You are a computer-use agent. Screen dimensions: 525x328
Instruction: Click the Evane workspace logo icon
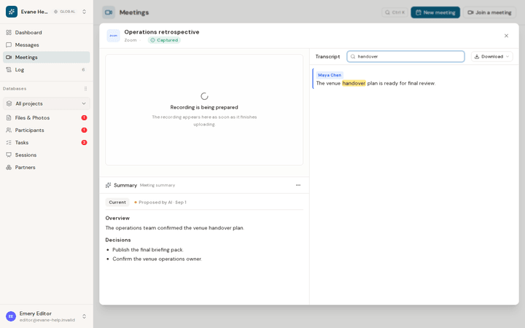pyautogui.click(x=12, y=12)
